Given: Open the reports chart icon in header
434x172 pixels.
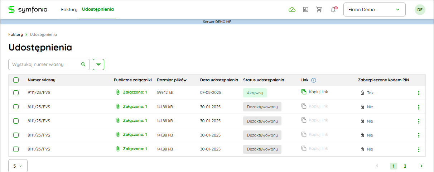Looking at the screenshot, I should 305,10.
